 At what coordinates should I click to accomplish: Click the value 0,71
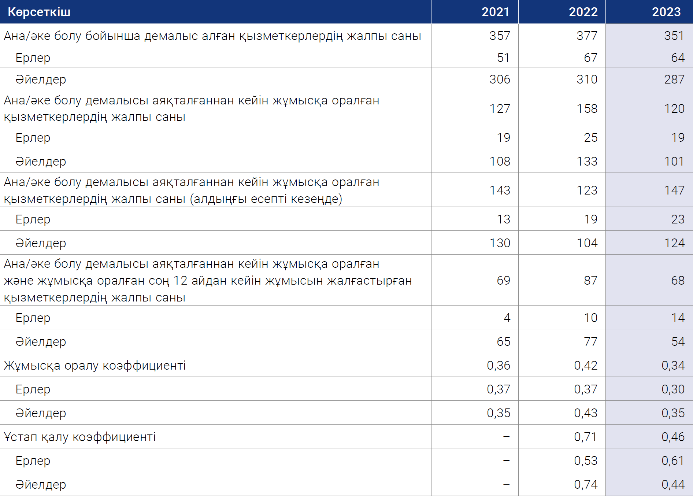[585, 437]
